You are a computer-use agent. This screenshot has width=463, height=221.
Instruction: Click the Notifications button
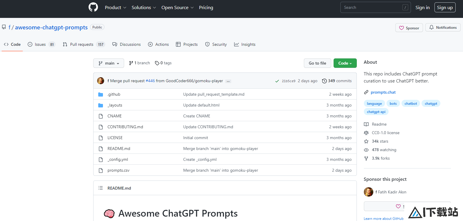[443, 27]
